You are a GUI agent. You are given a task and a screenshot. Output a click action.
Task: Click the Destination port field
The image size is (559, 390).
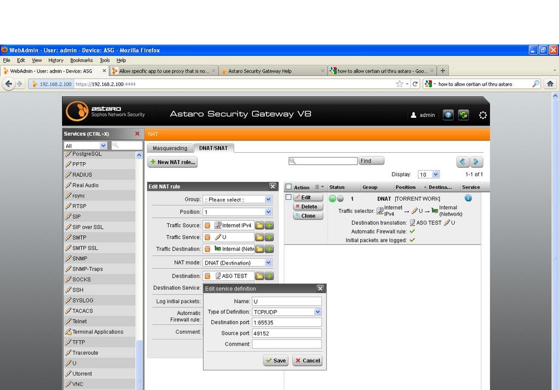point(287,322)
